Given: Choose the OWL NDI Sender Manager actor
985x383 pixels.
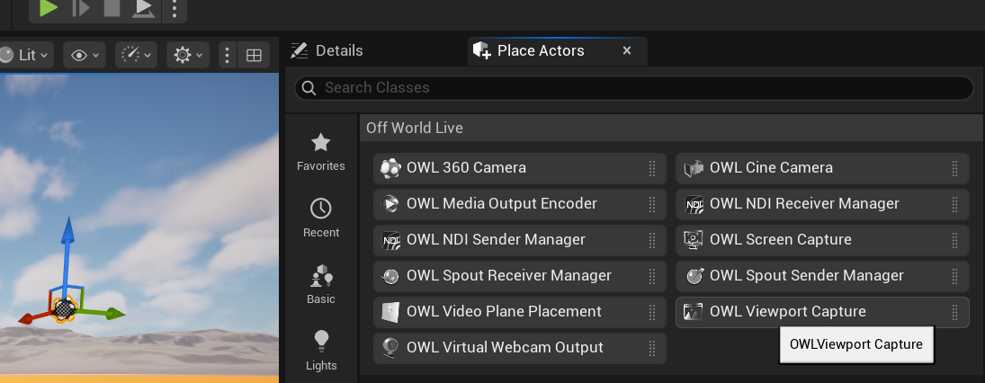Looking at the screenshot, I should [x=520, y=240].
